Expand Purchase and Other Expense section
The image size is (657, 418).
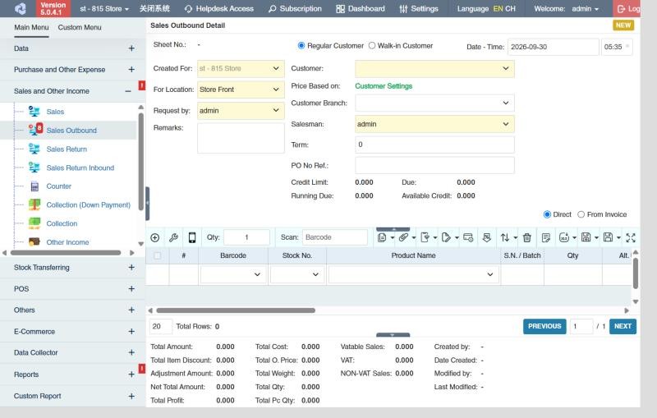point(131,70)
